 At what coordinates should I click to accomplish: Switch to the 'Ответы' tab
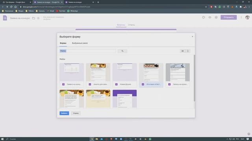point(132,25)
